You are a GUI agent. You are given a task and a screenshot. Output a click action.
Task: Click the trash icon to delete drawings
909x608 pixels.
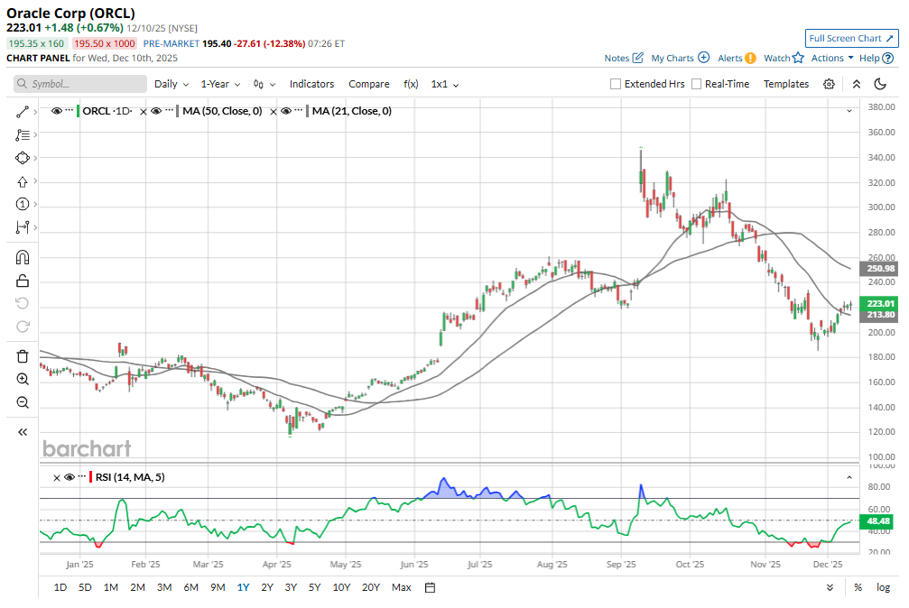tap(23, 355)
